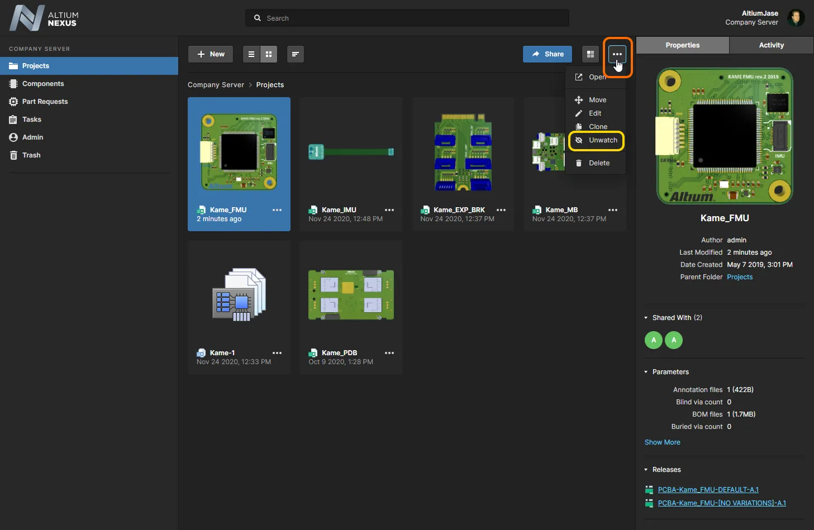Click the Kame_FMU project file icon
Viewport: 814px width, 530px height.
201,210
